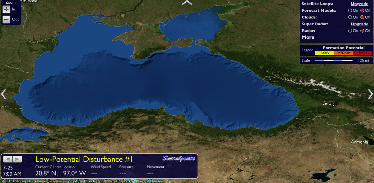The image size is (374, 183).
Task: Zoom in with the plus button
Action: pos(6,9)
